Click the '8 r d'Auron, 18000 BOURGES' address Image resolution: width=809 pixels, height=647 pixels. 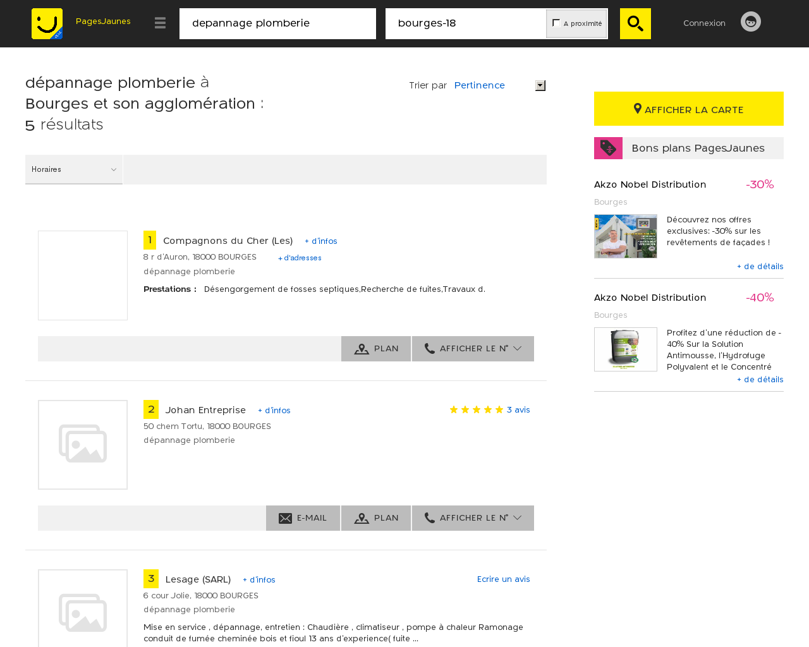(x=200, y=257)
